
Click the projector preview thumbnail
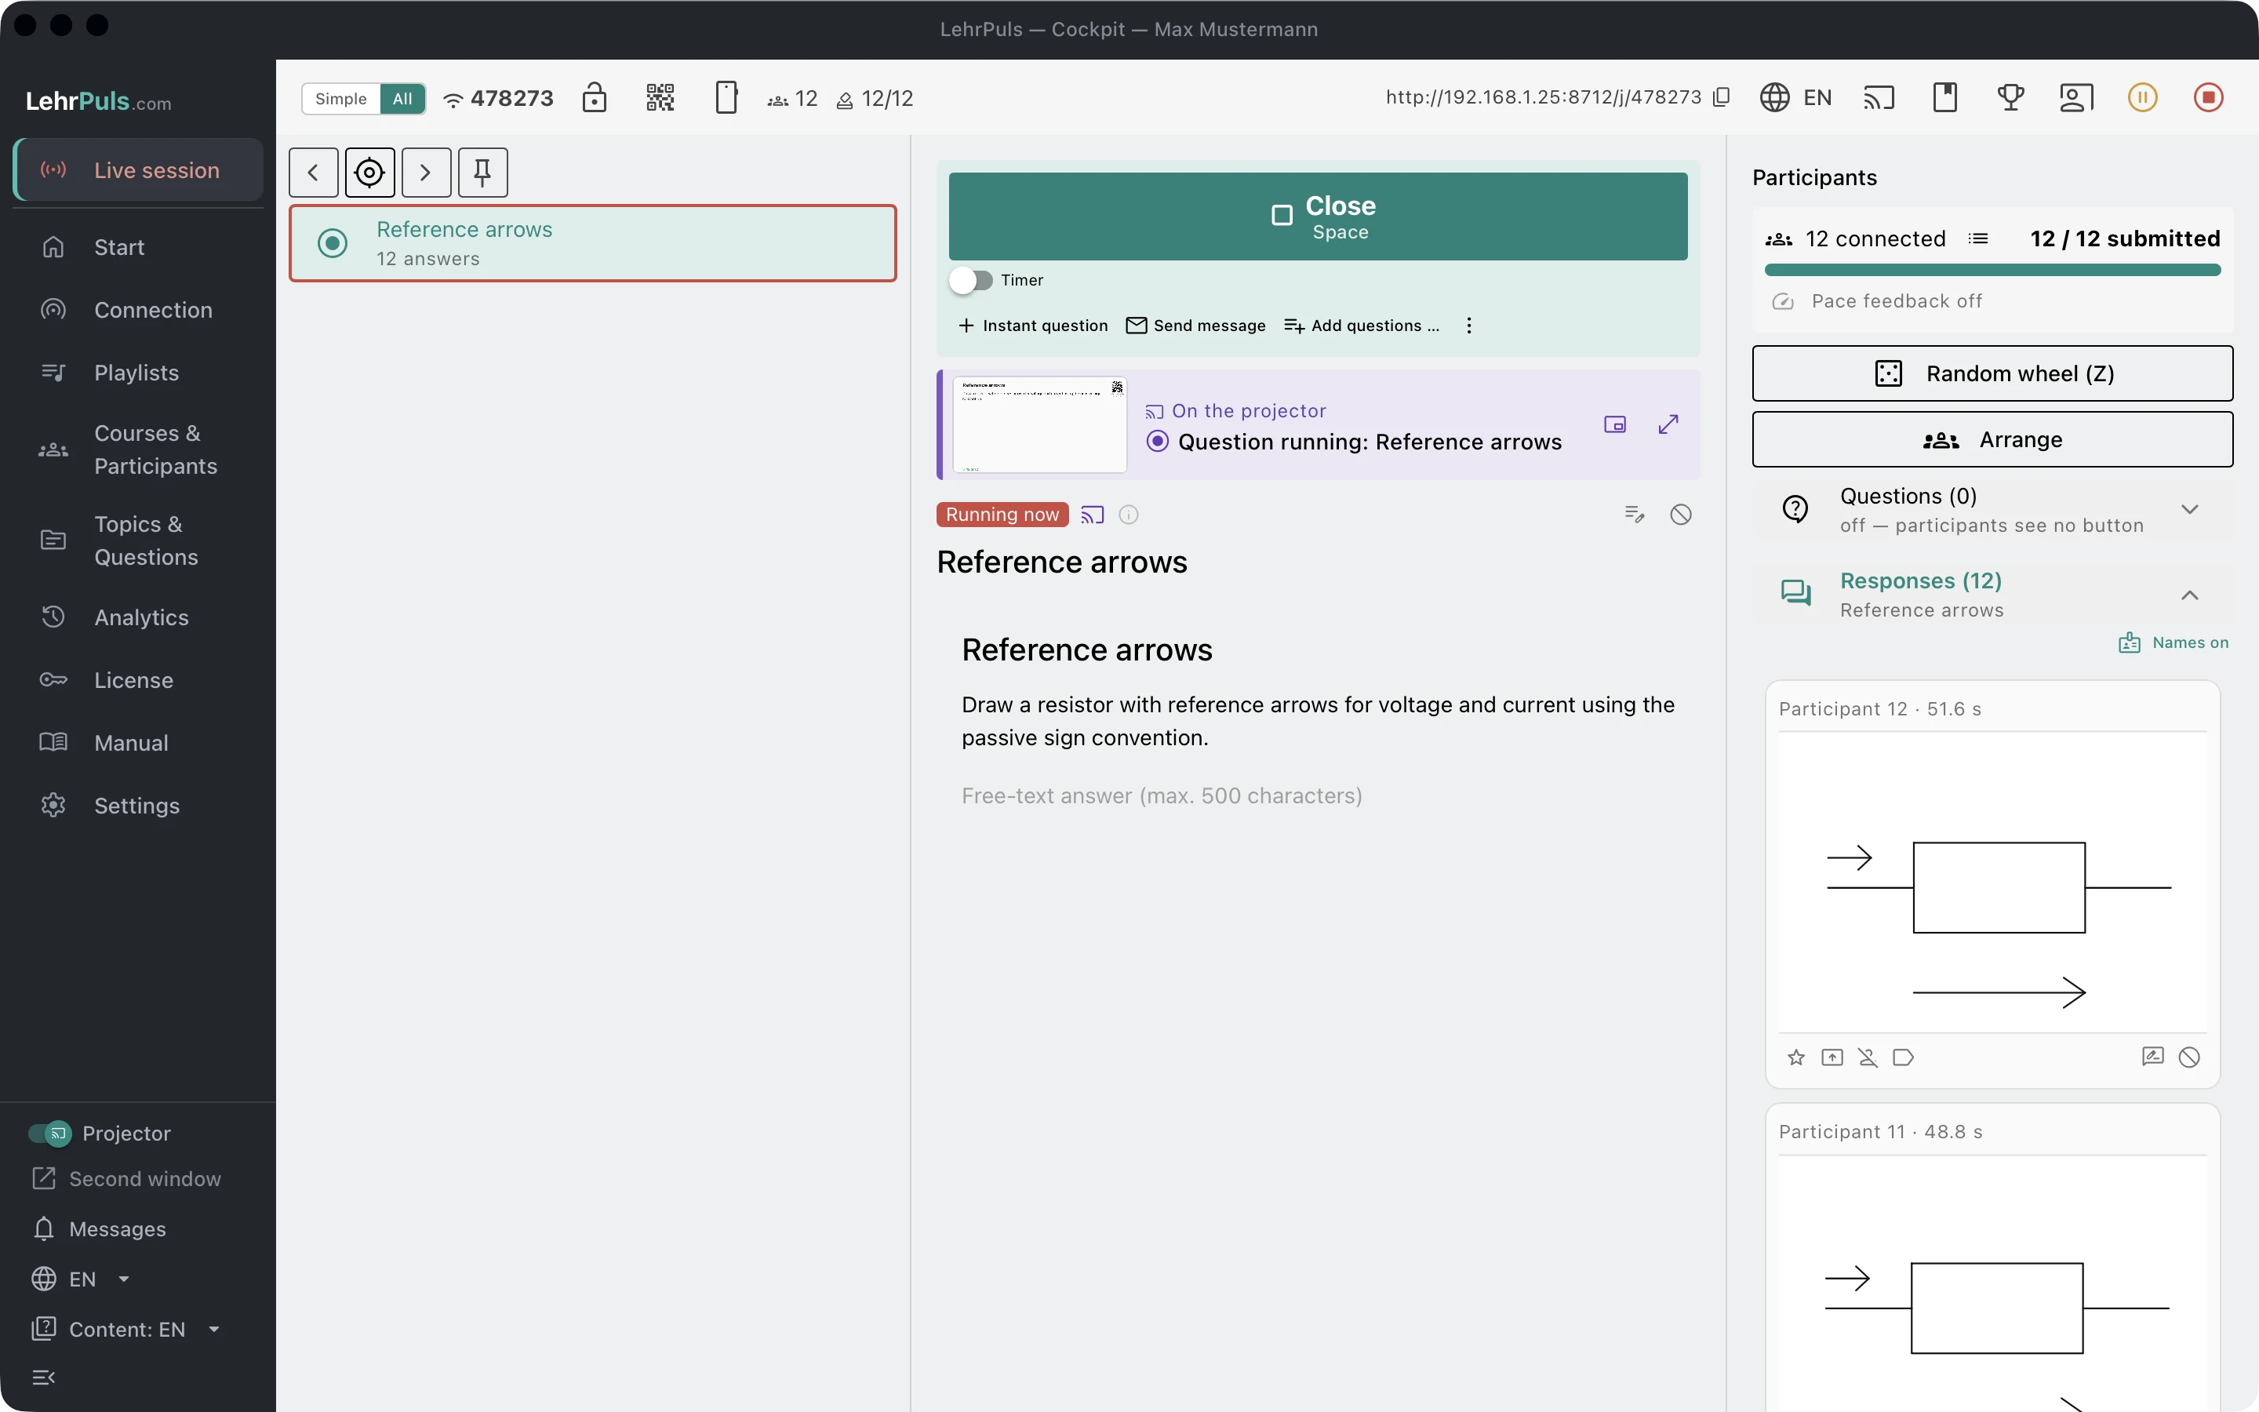pos(1040,425)
